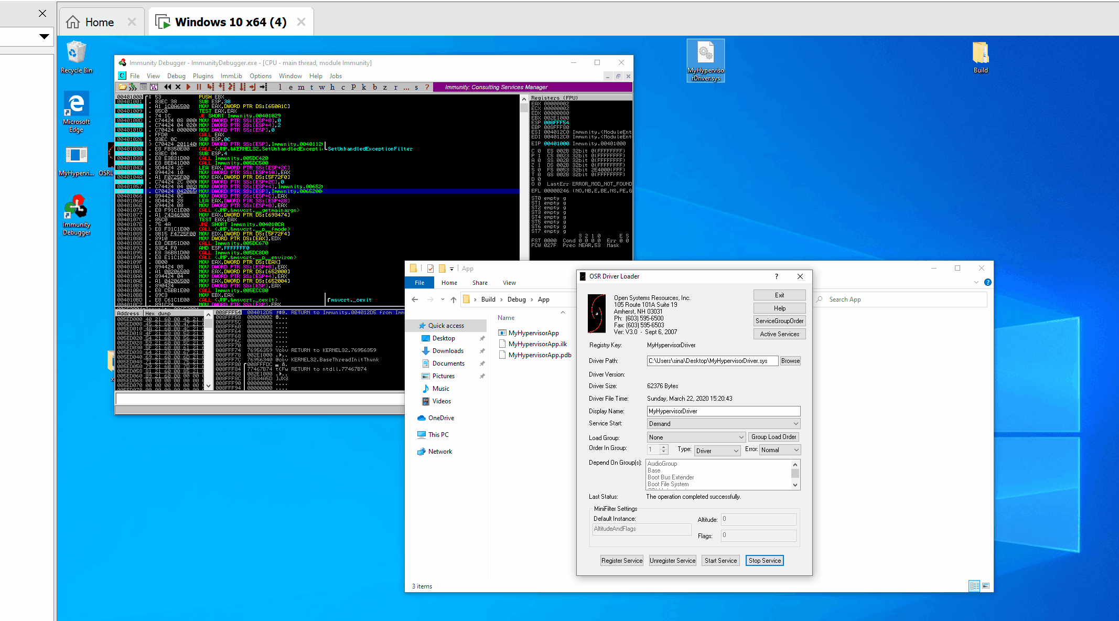The width and height of the screenshot is (1119, 621).
Task: Open Quick Access Toolbar customize dropdown in Explorer
Action: pyautogui.click(x=452, y=269)
